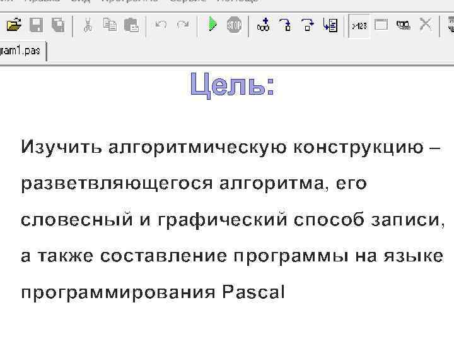Undo the last action
The width and height of the screenshot is (454, 341).
(x=161, y=25)
